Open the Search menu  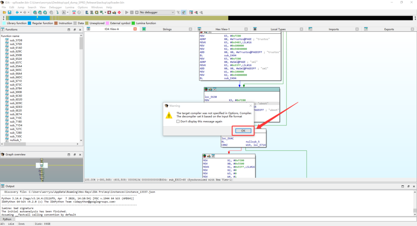[32, 7]
